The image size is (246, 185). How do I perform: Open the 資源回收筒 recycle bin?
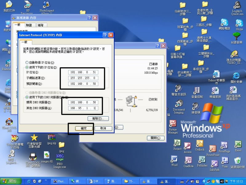coord(237,163)
